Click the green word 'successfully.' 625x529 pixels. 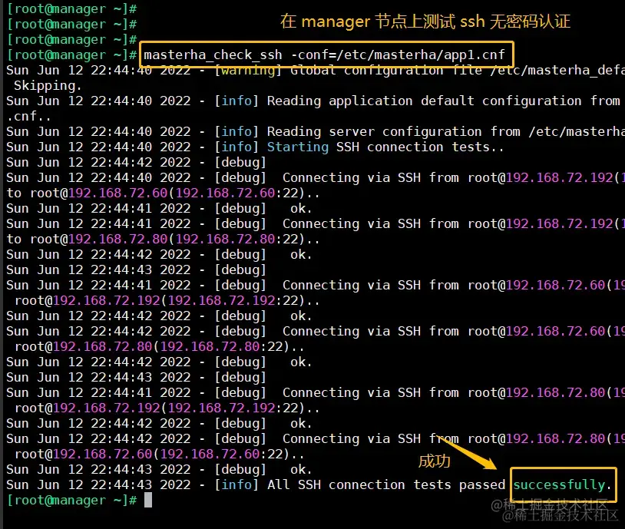(562, 484)
